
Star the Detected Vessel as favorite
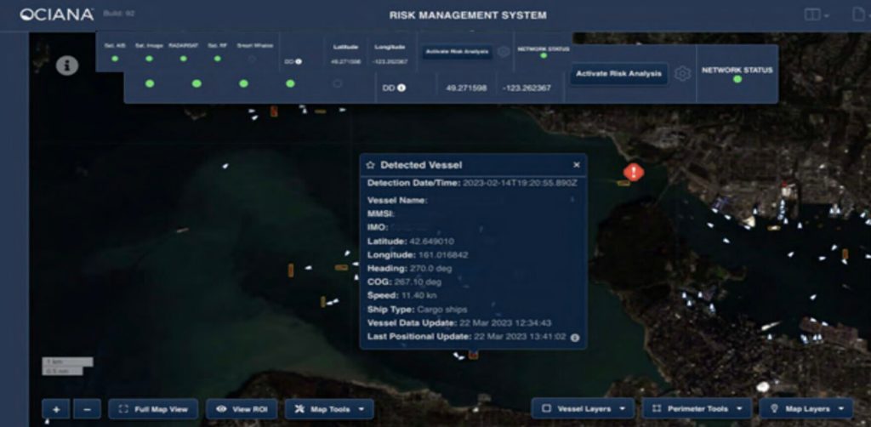click(x=370, y=165)
